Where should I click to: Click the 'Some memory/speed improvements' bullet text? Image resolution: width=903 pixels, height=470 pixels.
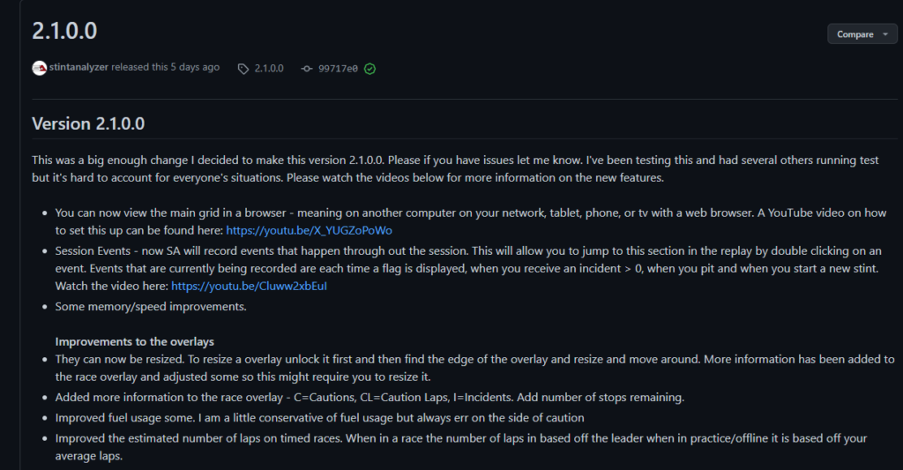(x=151, y=306)
